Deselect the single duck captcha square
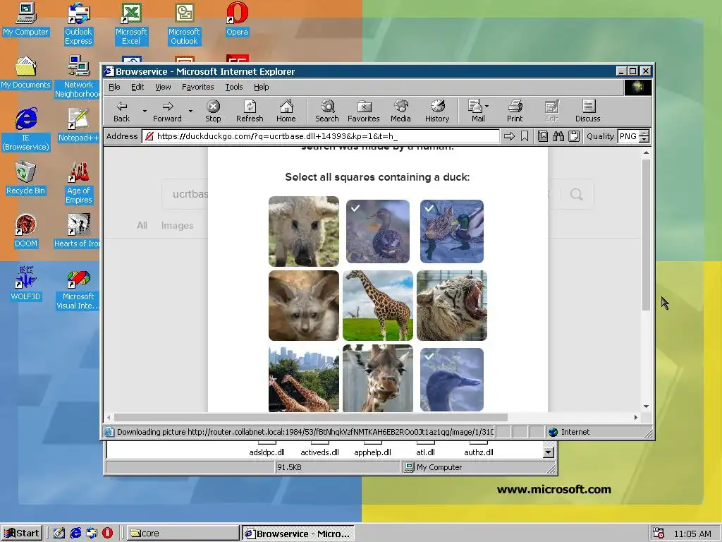The height and width of the screenshot is (542, 722). tap(378, 231)
